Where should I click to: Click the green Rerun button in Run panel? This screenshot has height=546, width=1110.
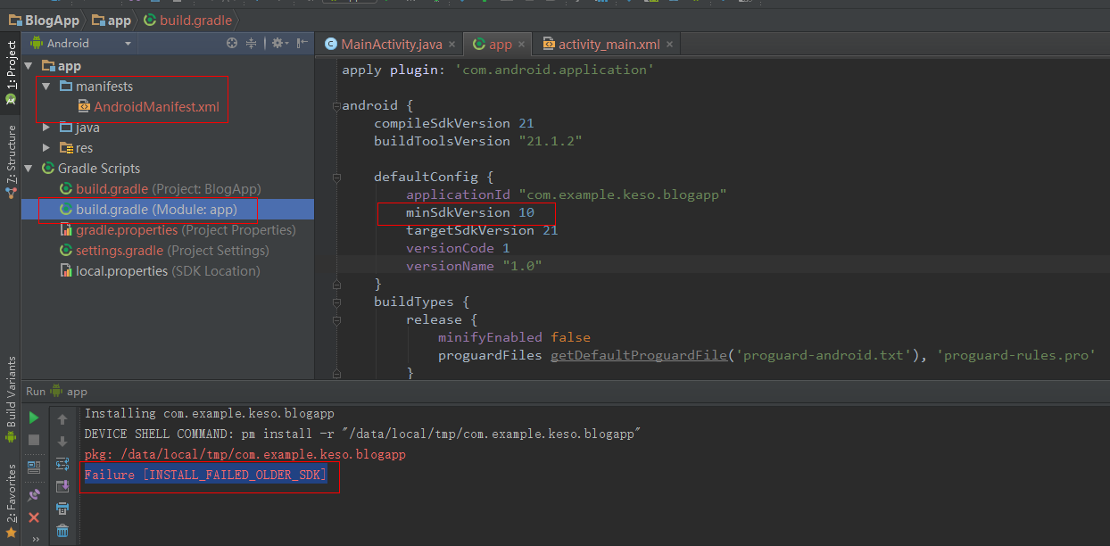point(34,418)
